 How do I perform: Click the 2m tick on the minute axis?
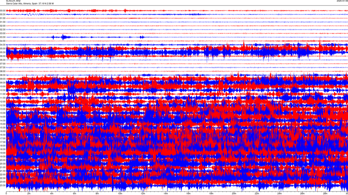click(29, 194)
